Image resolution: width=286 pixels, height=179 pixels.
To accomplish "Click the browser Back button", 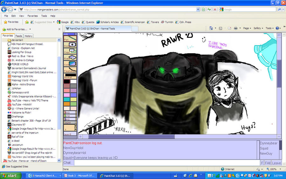I will (4, 9).
